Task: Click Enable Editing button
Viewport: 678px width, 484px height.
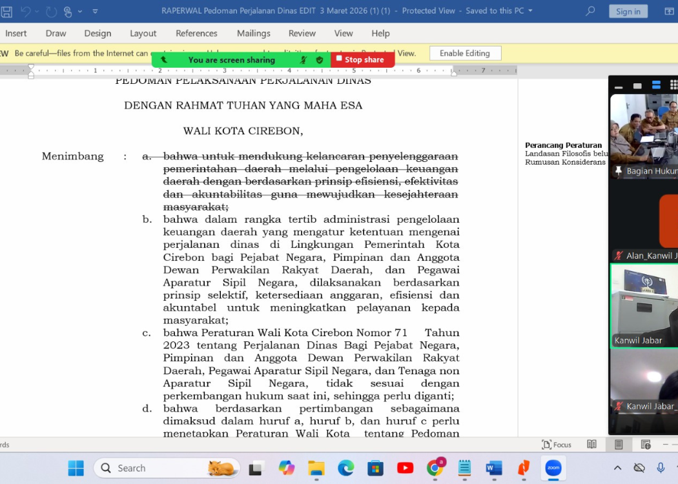Action: 465,54
